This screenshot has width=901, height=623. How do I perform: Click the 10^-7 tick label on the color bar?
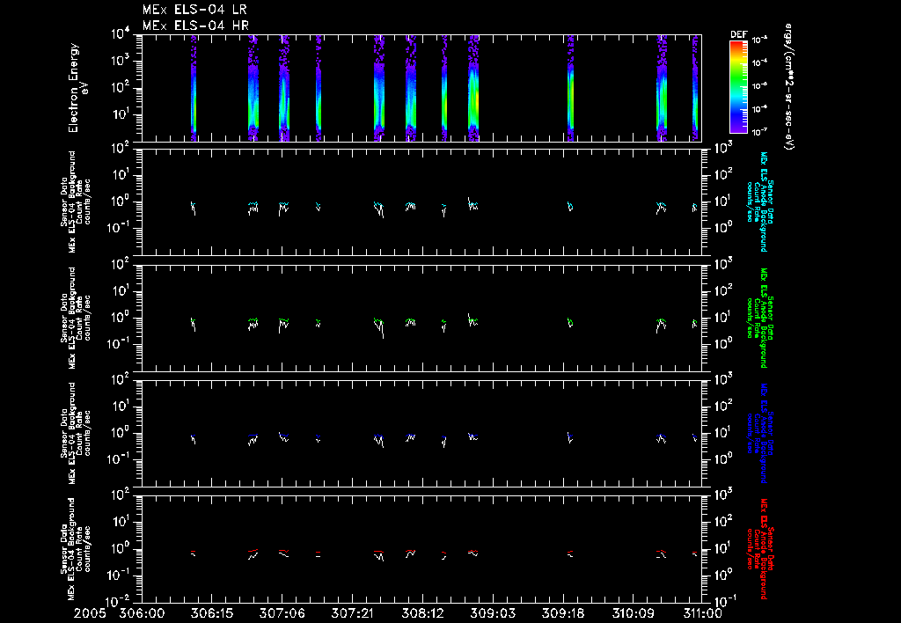click(x=760, y=132)
